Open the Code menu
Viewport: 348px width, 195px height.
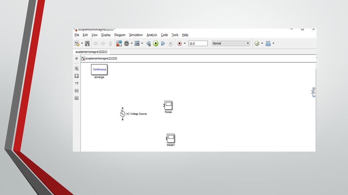coord(164,35)
